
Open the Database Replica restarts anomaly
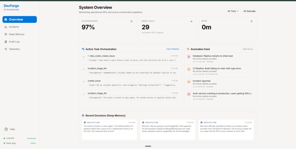pos(220,58)
